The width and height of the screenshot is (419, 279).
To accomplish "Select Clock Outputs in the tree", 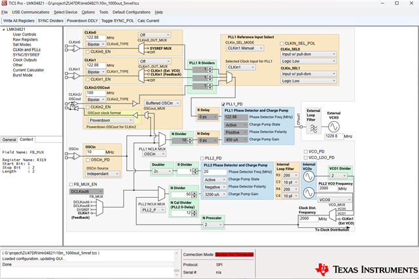I will pyautogui.click(x=25, y=60).
